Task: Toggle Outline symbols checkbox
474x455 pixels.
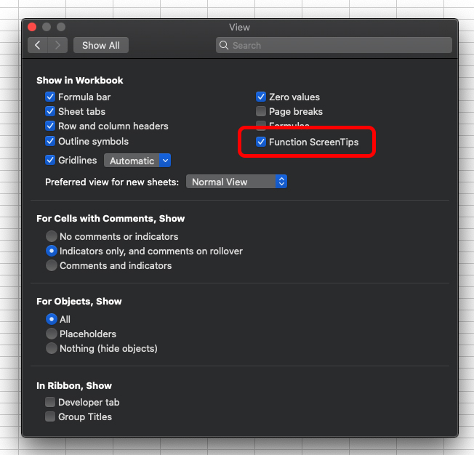Action: point(50,141)
